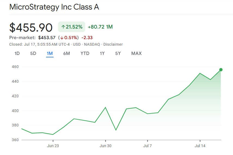Image resolution: width=233 pixels, height=155 pixels.
Task: Click the $455.90 current price
Action: point(31,27)
